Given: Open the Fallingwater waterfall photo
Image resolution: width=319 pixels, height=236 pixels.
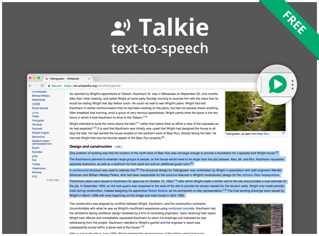Looking at the screenshot, I should [x=255, y=111].
